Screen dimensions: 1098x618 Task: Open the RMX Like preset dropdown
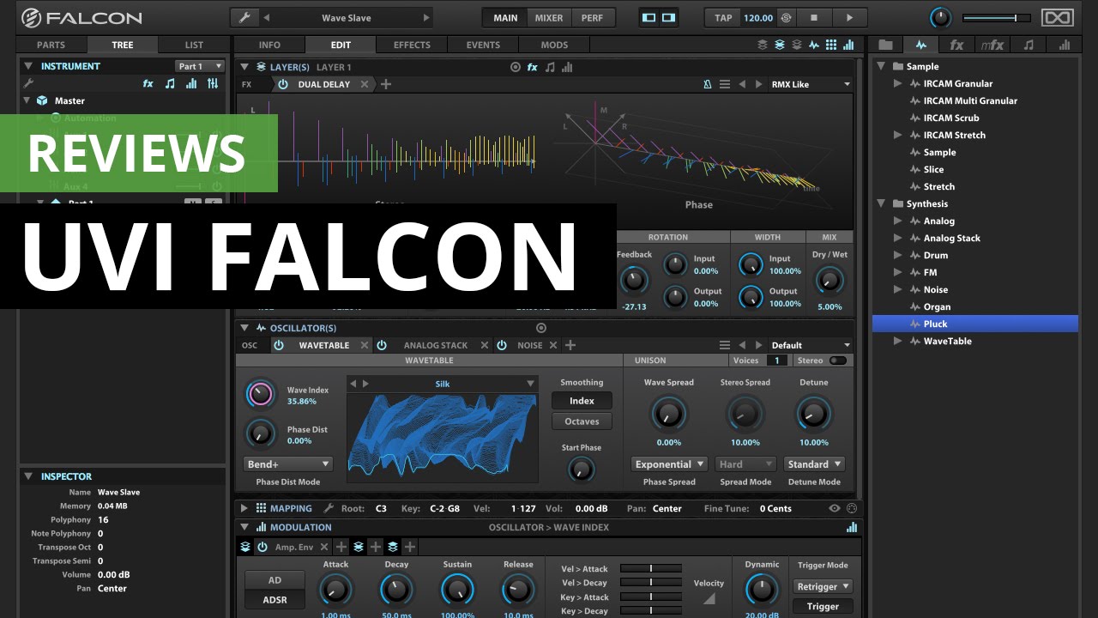click(810, 84)
